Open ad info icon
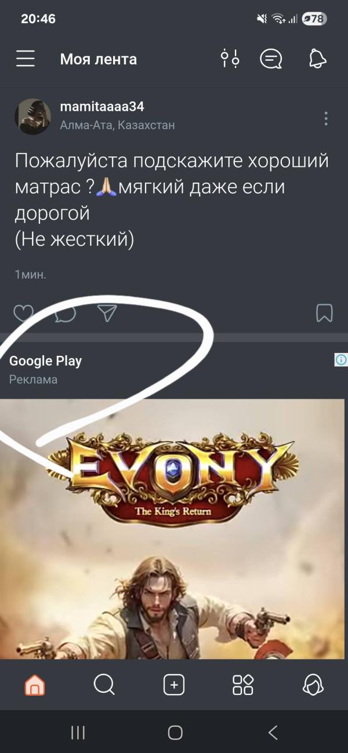The image size is (348, 753). pos(341,360)
